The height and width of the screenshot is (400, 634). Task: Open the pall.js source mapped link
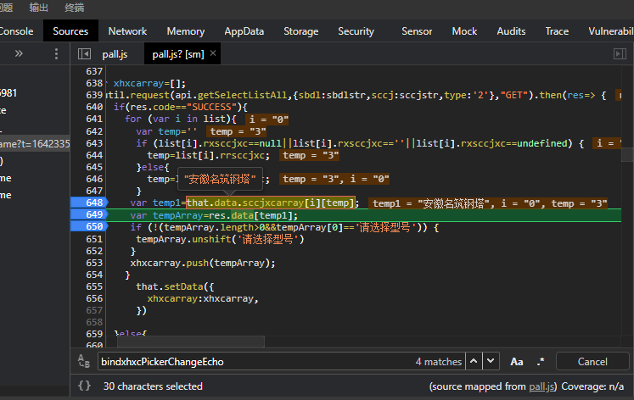point(541,386)
